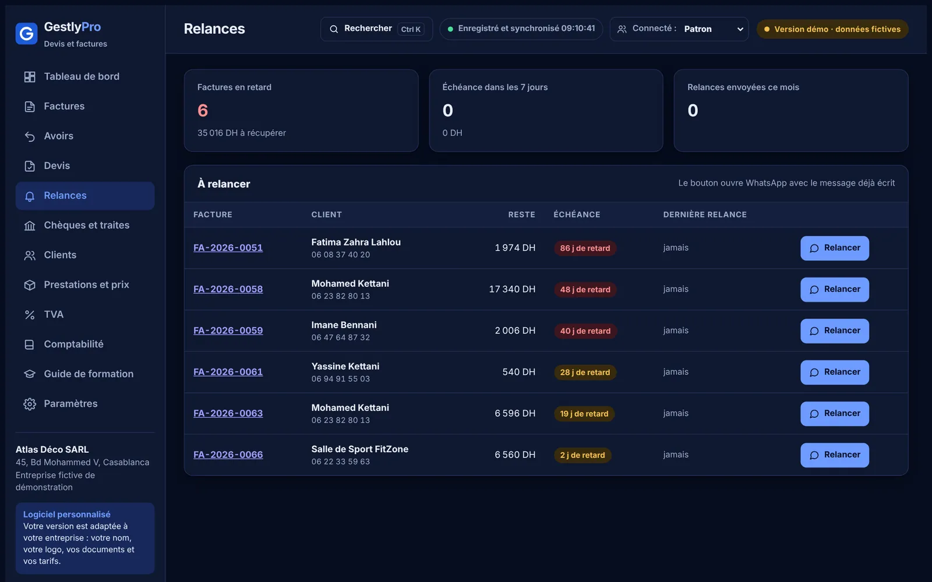Open Comptabilité from the sidebar
932x582 pixels.
pos(85,345)
